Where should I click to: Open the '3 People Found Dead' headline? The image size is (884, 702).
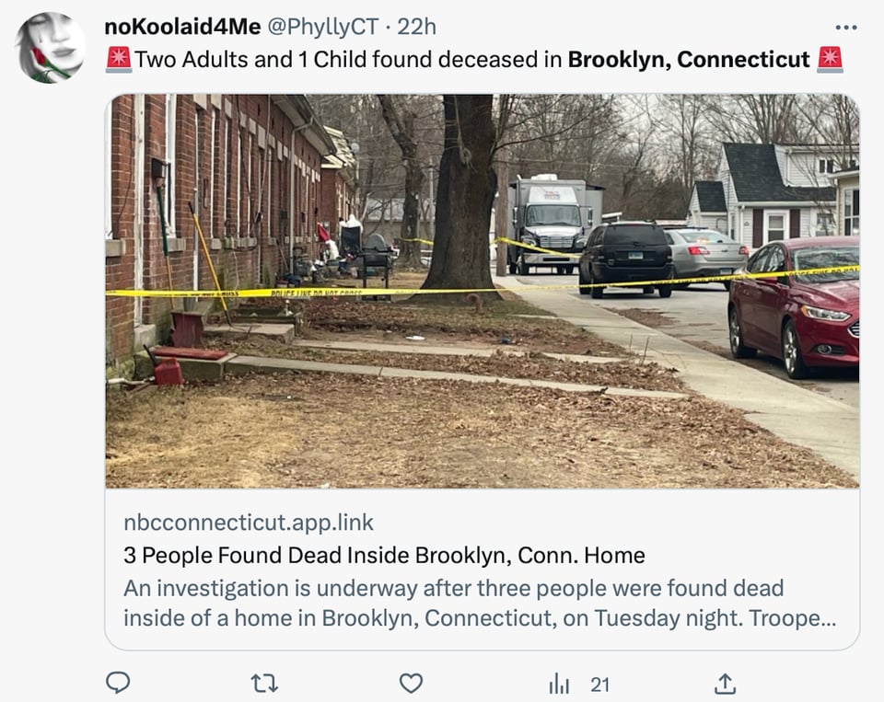[x=385, y=556]
